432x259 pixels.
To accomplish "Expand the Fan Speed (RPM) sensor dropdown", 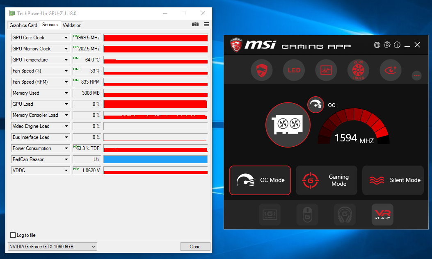I will (66, 82).
